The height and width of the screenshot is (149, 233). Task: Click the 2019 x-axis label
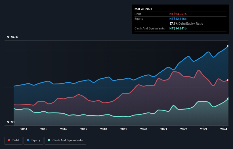coord(124,129)
